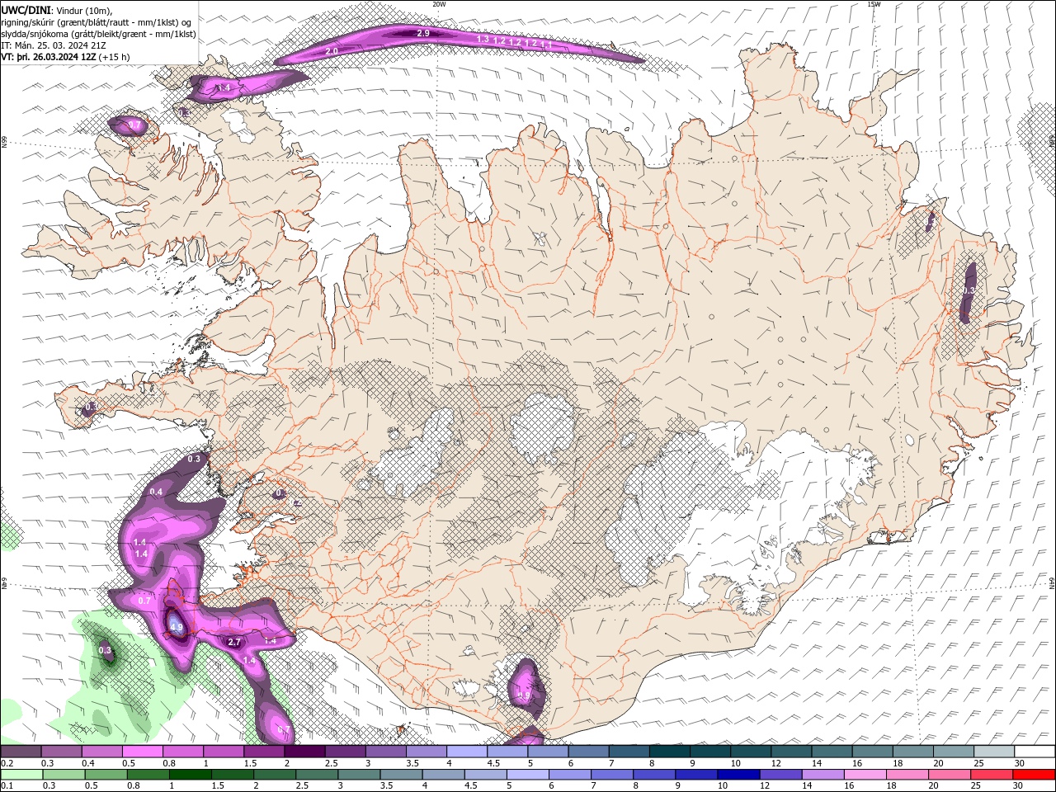1056x792 pixels.
Task: Click the '30' label of the snow scale
Action: tap(1019, 763)
